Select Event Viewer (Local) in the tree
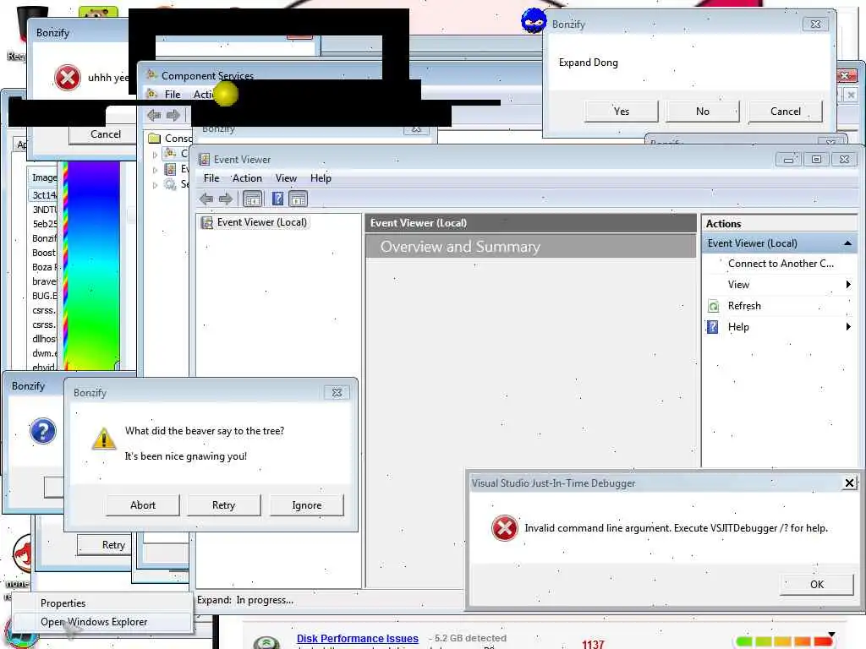 tap(262, 222)
